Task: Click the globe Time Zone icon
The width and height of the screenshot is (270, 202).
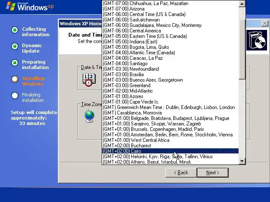Action: coord(89,116)
